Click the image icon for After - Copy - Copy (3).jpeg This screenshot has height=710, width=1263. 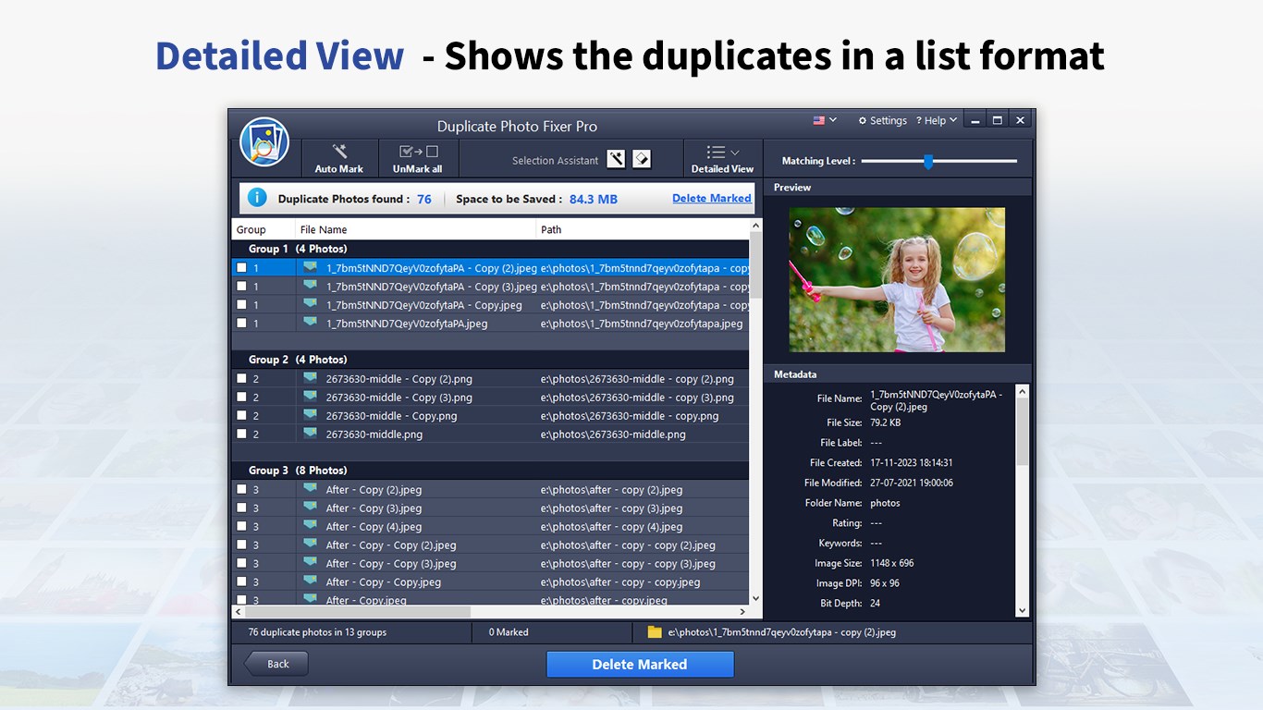point(310,563)
